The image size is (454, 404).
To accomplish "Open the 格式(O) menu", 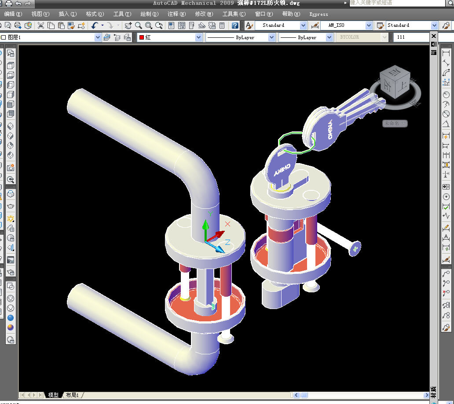I will click(95, 14).
